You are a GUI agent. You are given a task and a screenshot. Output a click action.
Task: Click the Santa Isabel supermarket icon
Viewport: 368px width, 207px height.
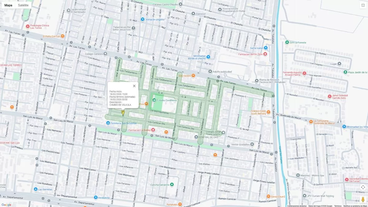[266, 48]
